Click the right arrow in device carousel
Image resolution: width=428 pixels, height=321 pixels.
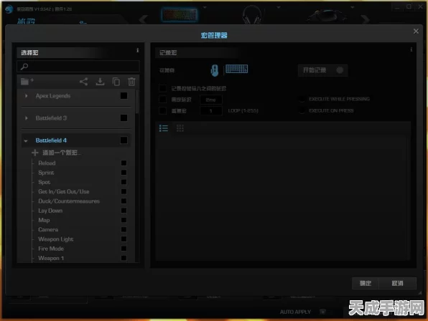[x=366, y=19]
